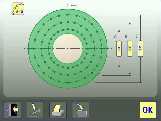Image resolution: width=161 pixels, height=121 pixels.
Task: Select the diameter B field showing 1200
Action: coord(130,48)
